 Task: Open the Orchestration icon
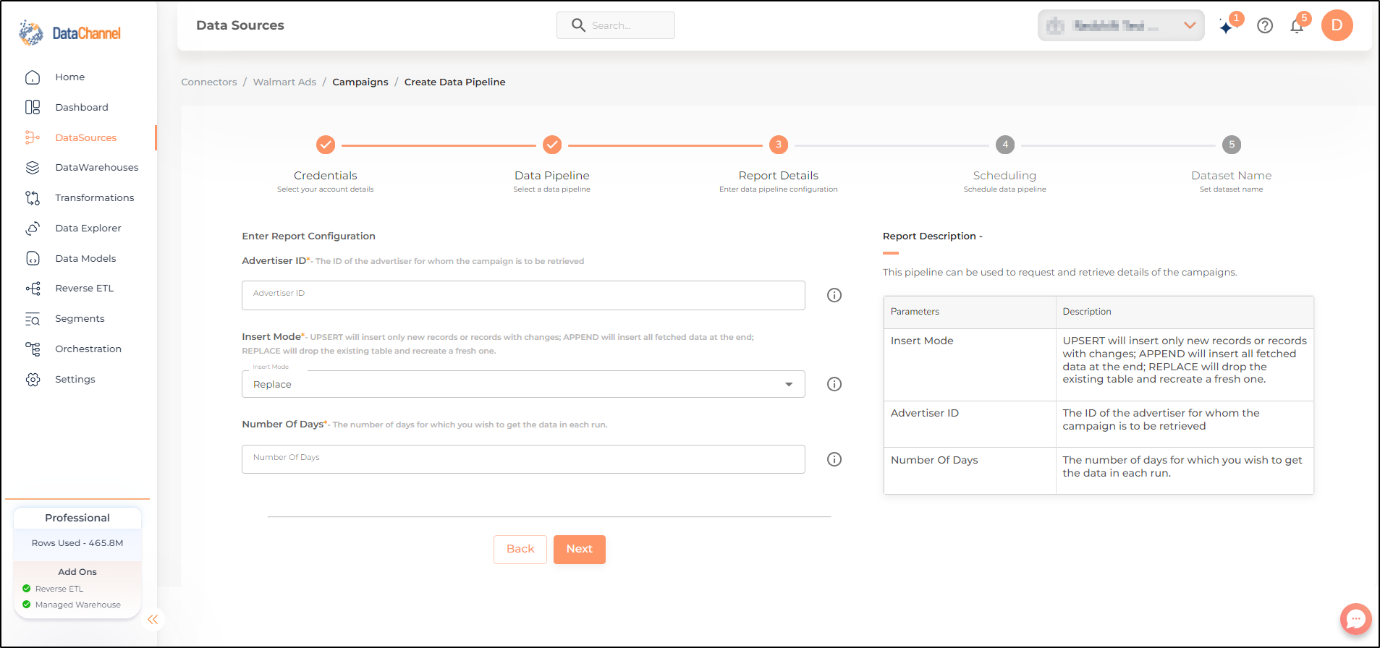tap(33, 349)
